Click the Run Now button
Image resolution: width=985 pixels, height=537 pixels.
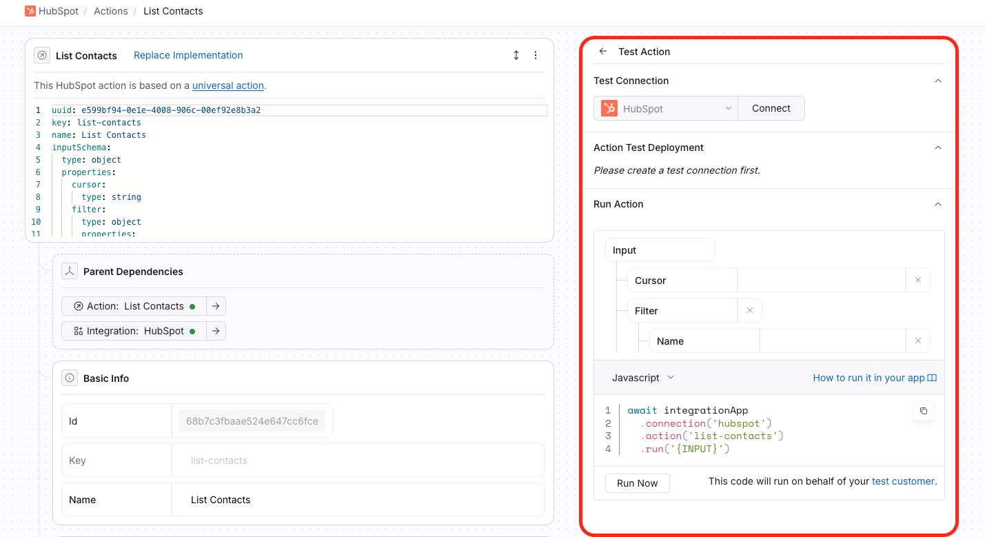click(637, 483)
